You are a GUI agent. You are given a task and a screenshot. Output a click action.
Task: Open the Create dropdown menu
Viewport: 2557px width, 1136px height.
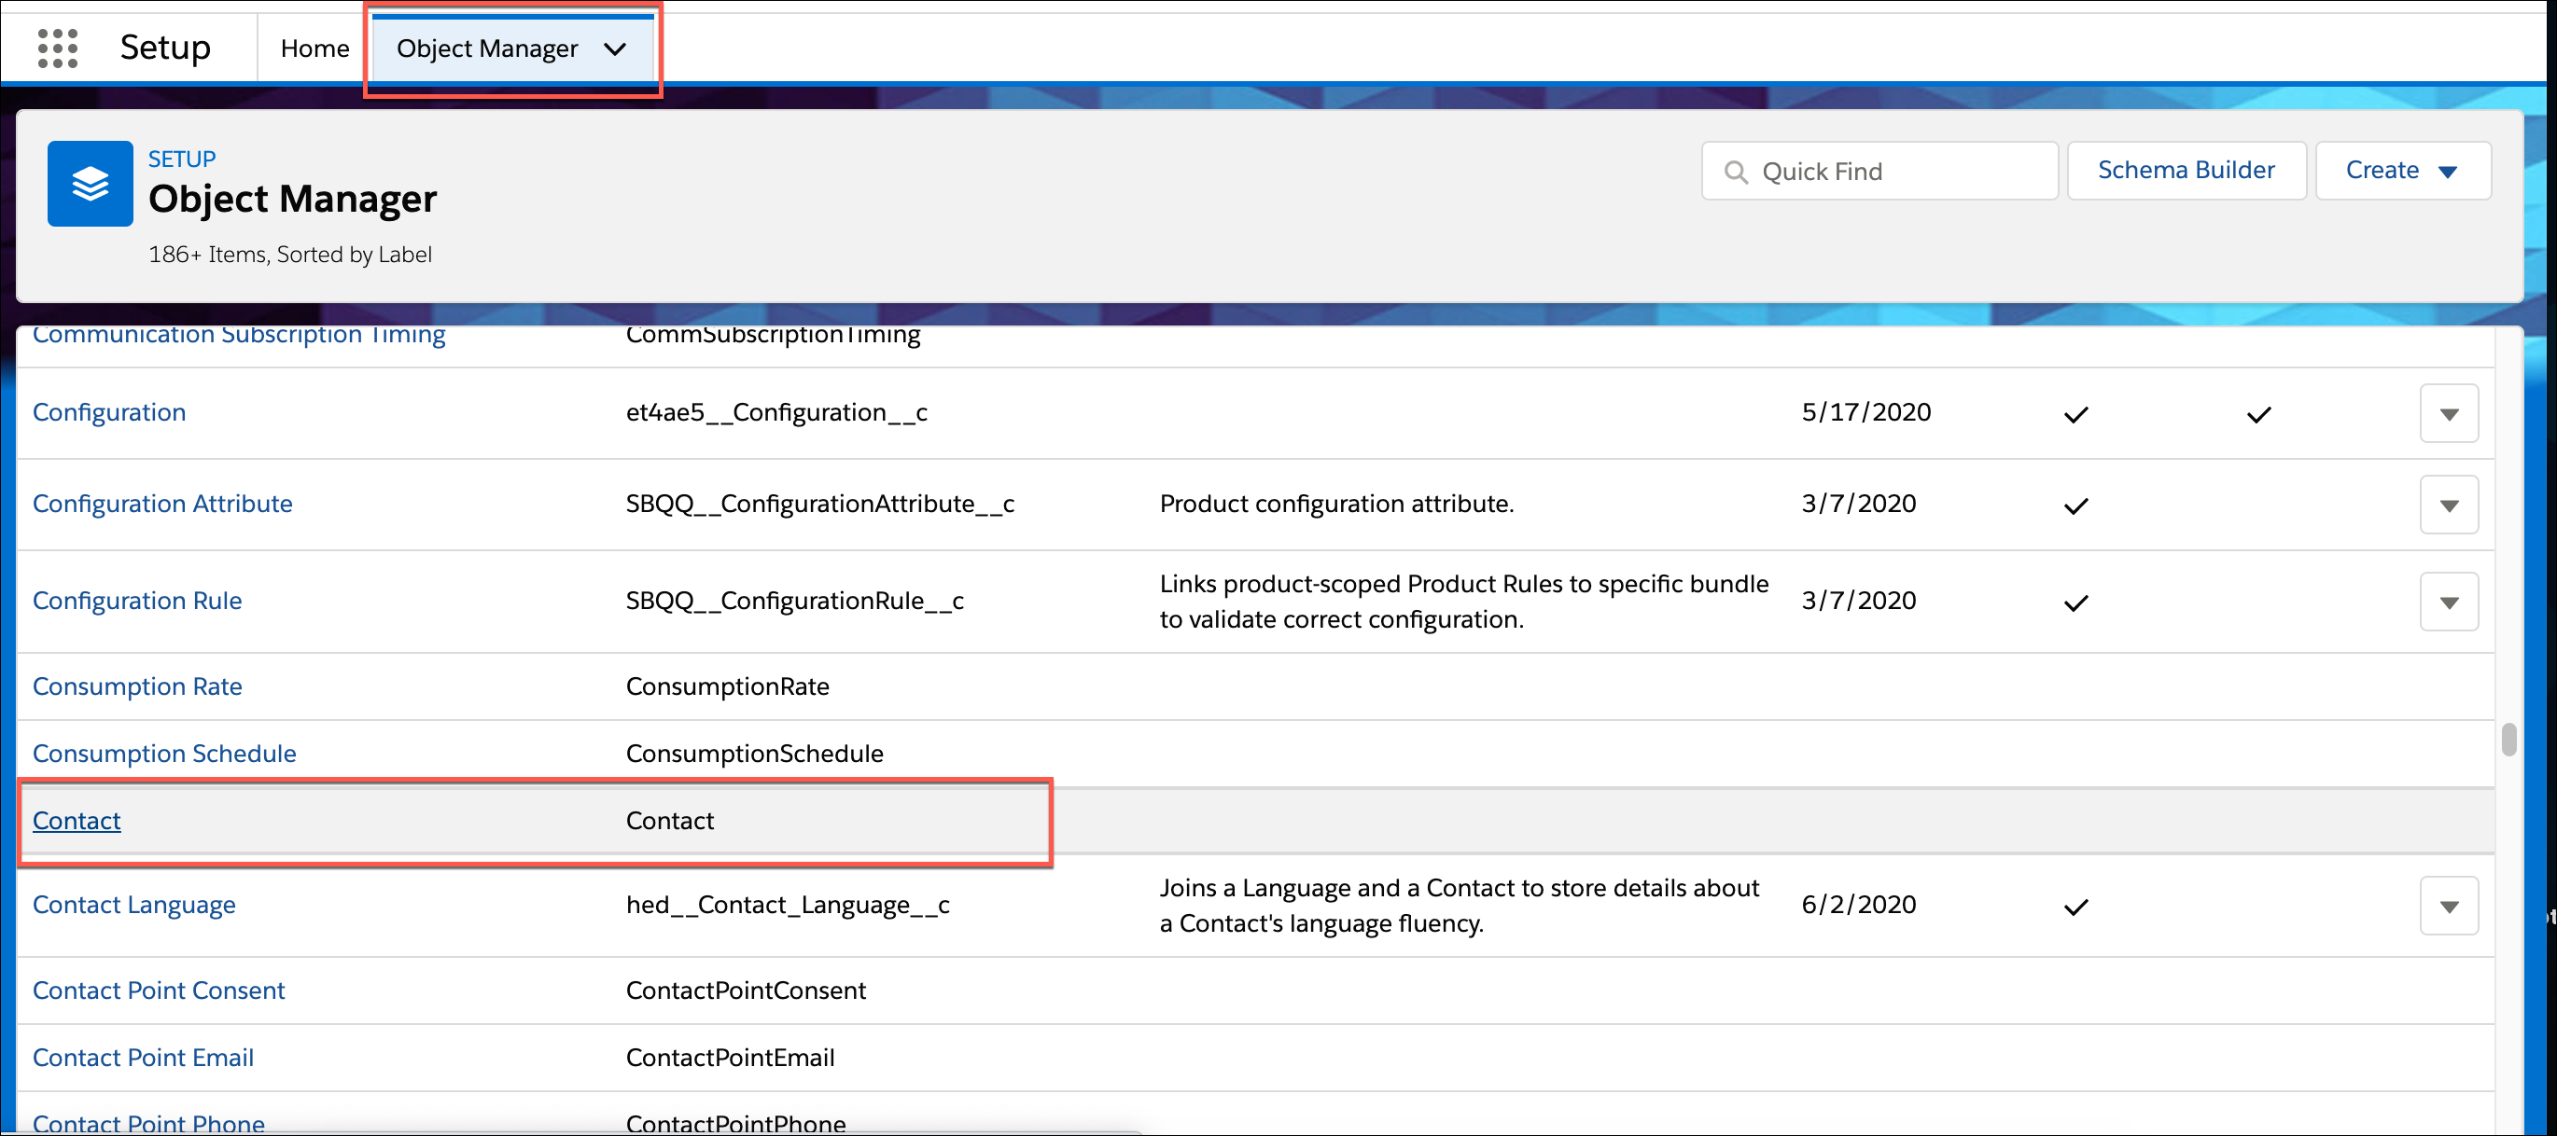pos(2402,170)
